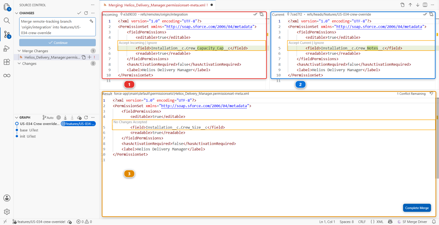Click the features/US-034 branch badge in Graph
The image size is (439, 225).
(78, 124)
